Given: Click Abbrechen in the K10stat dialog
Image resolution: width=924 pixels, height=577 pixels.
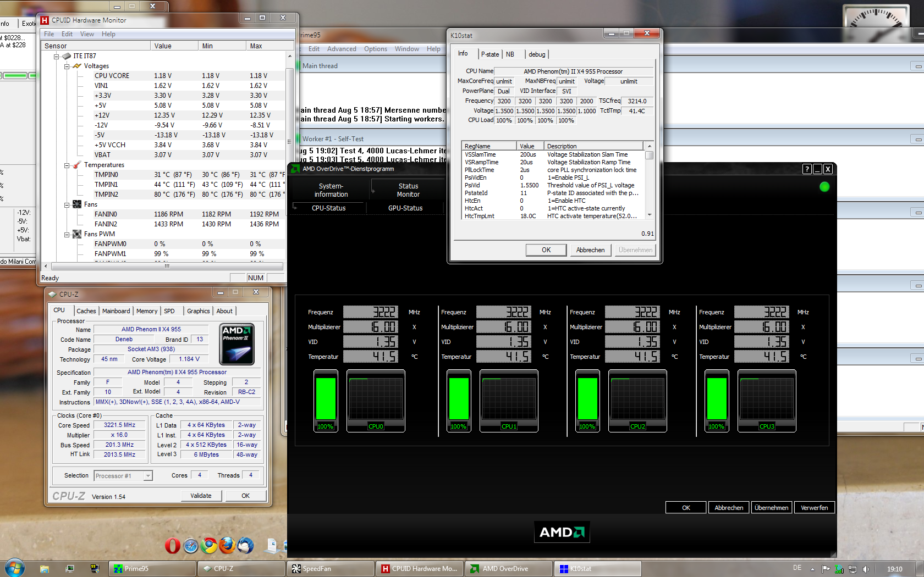Looking at the screenshot, I should pyautogui.click(x=590, y=250).
